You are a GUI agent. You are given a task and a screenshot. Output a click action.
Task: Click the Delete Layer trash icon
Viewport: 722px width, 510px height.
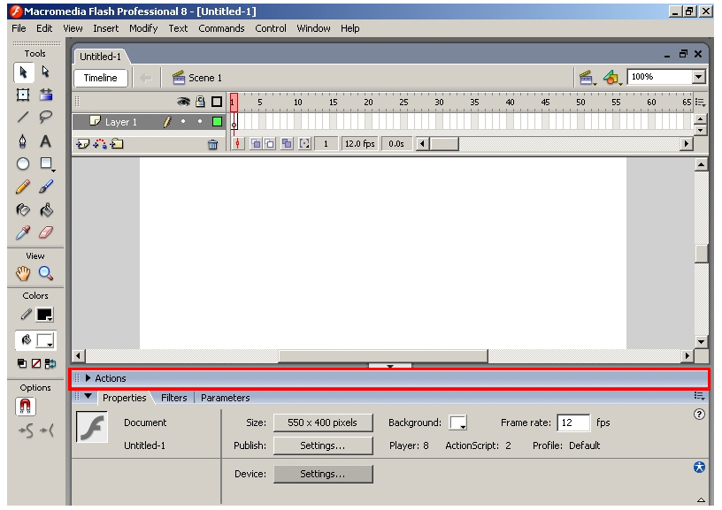click(212, 145)
